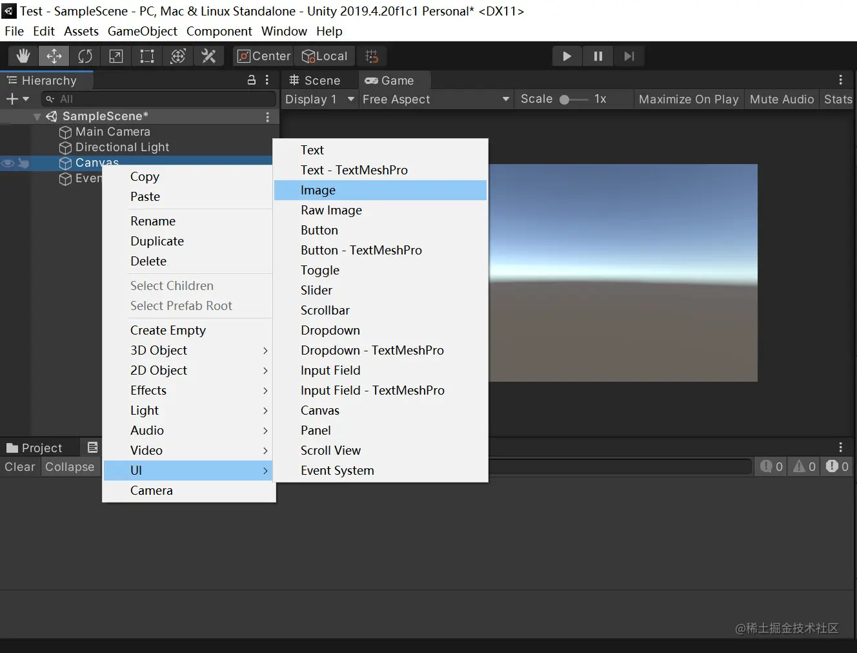Click the Step frame button
The width and height of the screenshot is (857, 653).
pos(629,56)
